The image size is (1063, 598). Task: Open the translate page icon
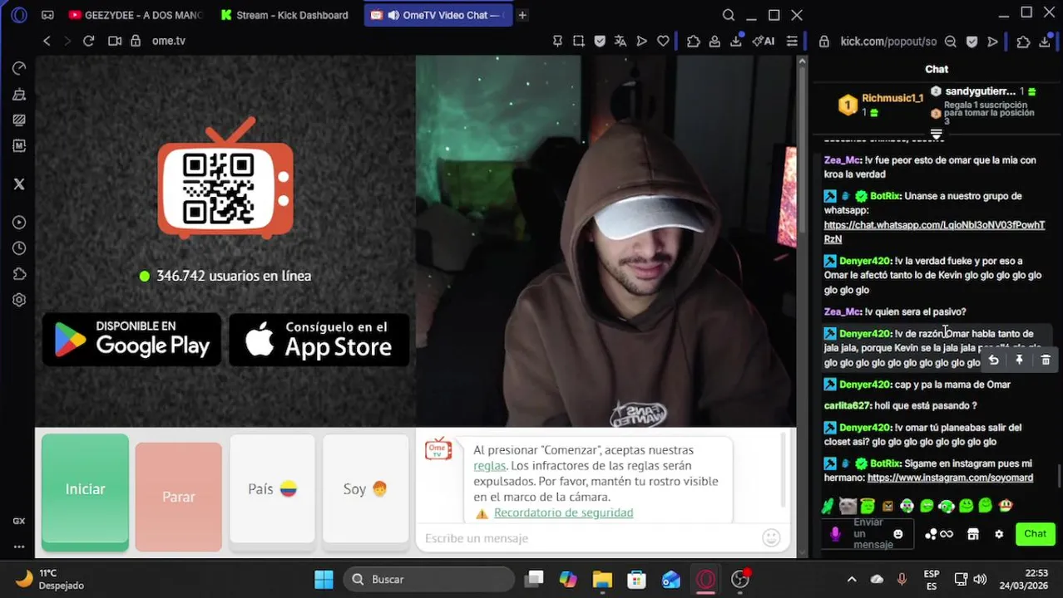(620, 41)
